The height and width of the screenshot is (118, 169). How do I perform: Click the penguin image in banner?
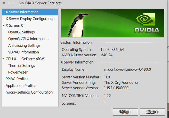78,25
